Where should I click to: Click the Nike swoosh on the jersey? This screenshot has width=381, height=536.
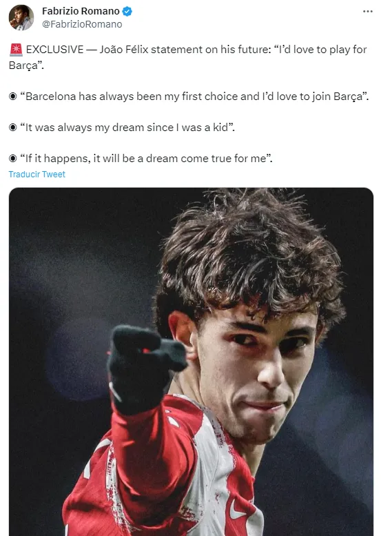coord(237,511)
